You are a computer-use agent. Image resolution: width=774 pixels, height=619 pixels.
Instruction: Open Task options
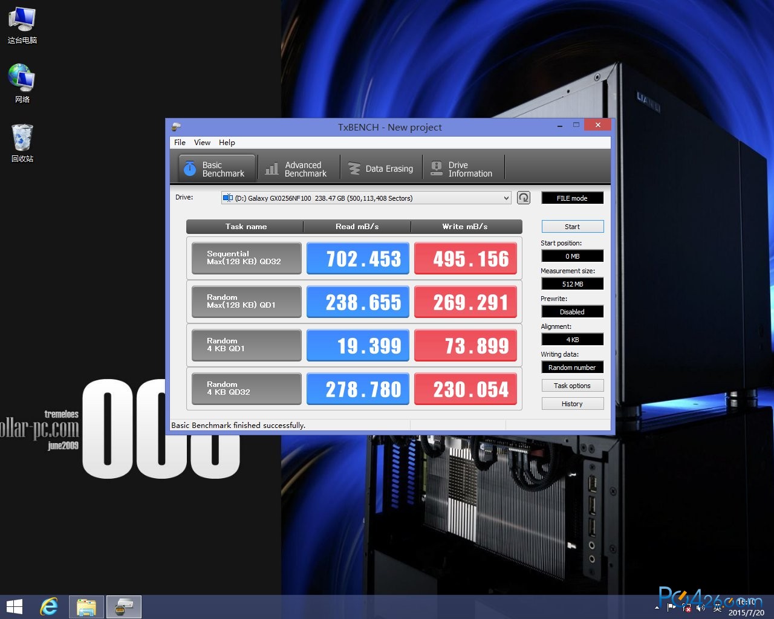click(572, 386)
